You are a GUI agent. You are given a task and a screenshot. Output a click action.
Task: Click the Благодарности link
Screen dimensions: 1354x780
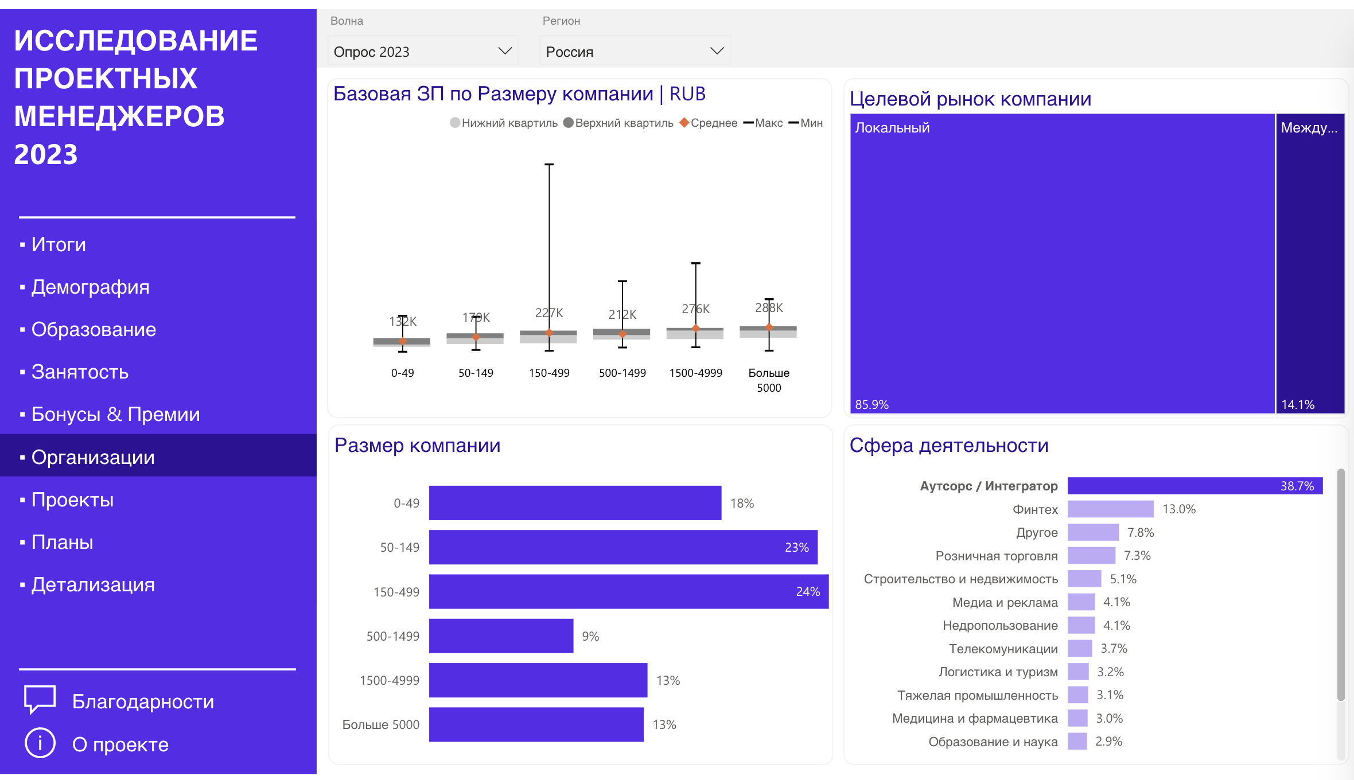[x=143, y=701]
